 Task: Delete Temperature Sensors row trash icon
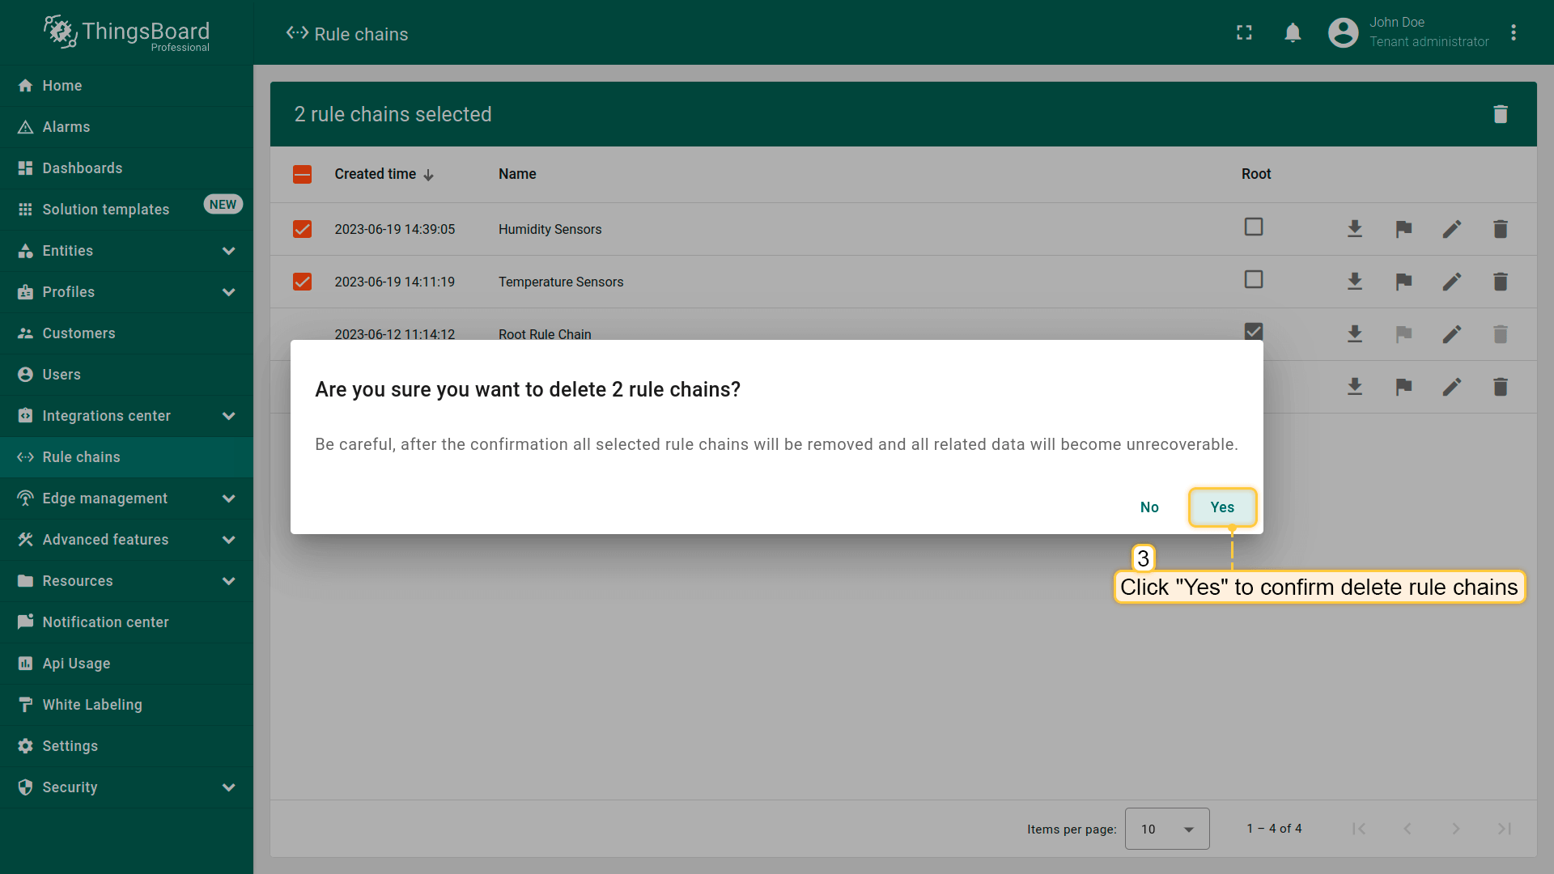click(1500, 282)
